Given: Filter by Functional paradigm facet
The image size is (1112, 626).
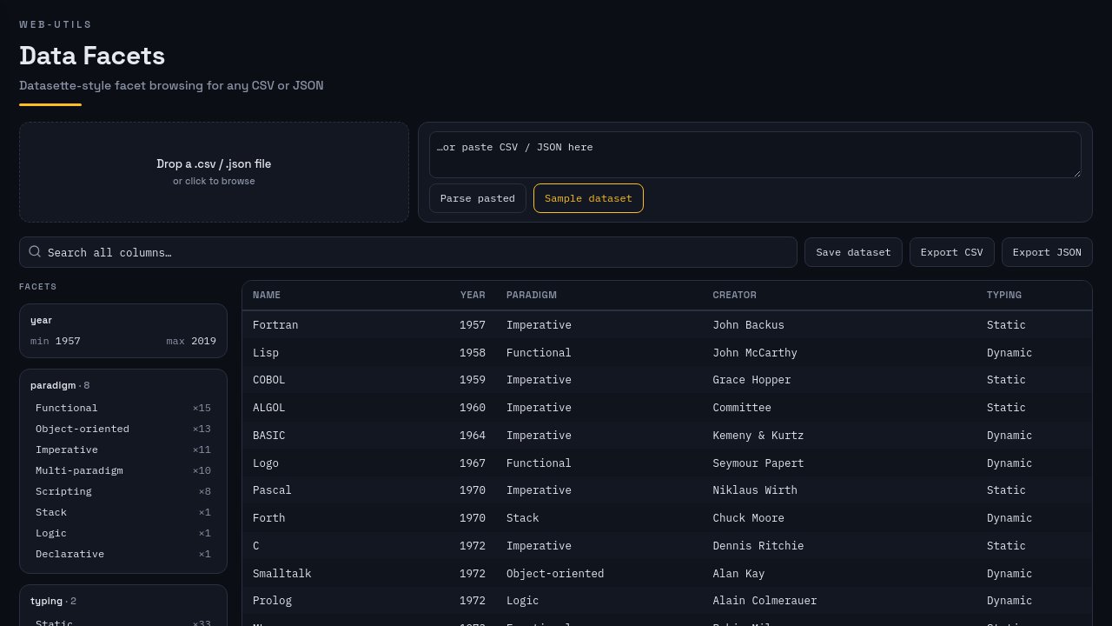Looking at the screenshot, I should coord(123,408).
